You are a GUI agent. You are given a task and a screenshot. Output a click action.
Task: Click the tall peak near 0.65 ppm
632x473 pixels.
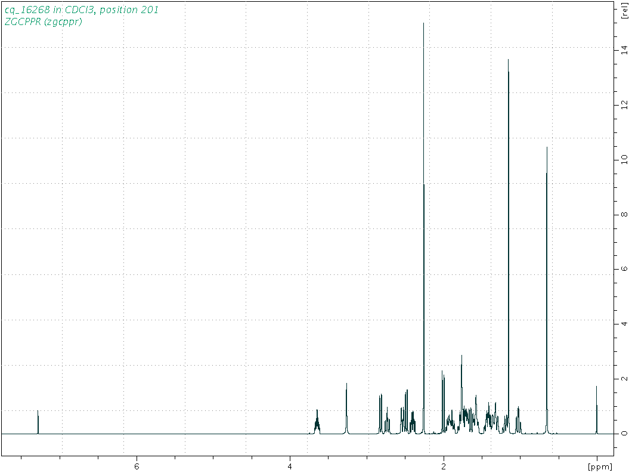coord(547,290)
